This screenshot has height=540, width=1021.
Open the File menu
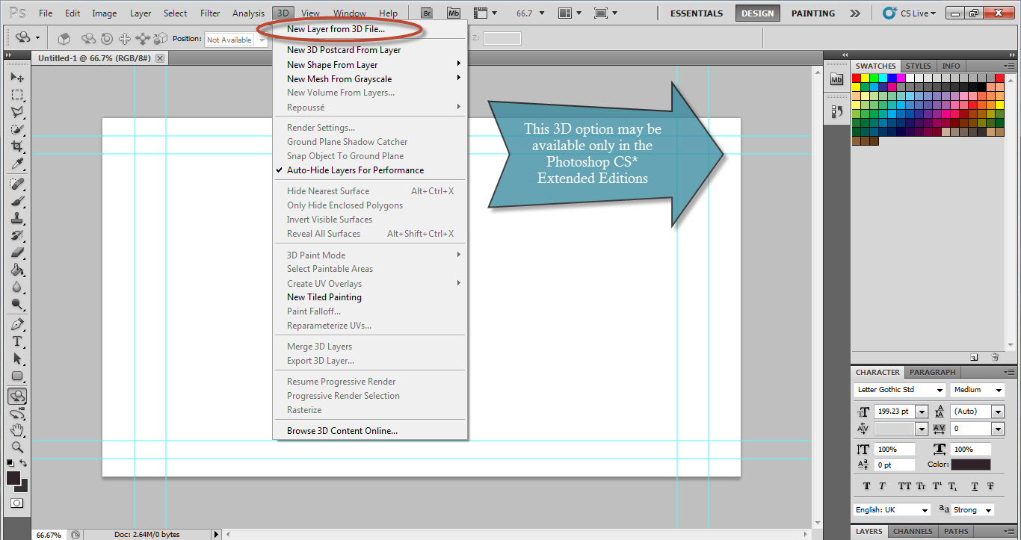[46, 13]
